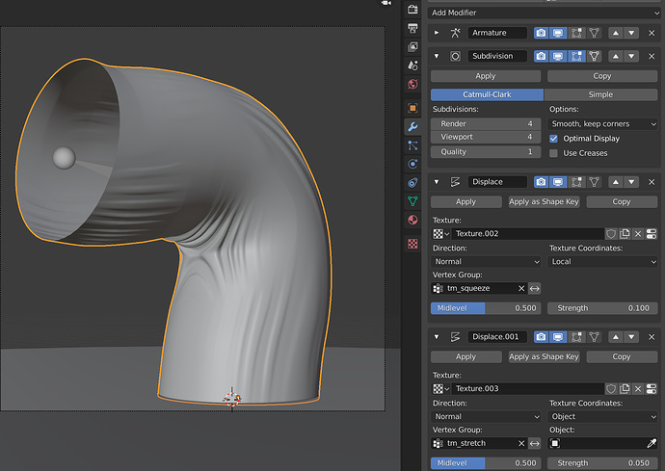Viewport: 665px width, 471px height.
Task: Open the Physics properties tab icon
Action: pos(412,164)
